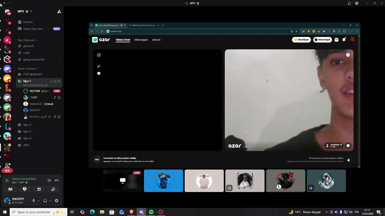Set a channel status for Npv 1
The image size is (385, 216).
(35, 85)
